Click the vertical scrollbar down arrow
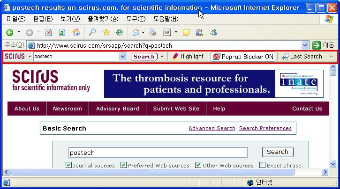This screenshot has height=189, width=340. (x=333, y=164)
